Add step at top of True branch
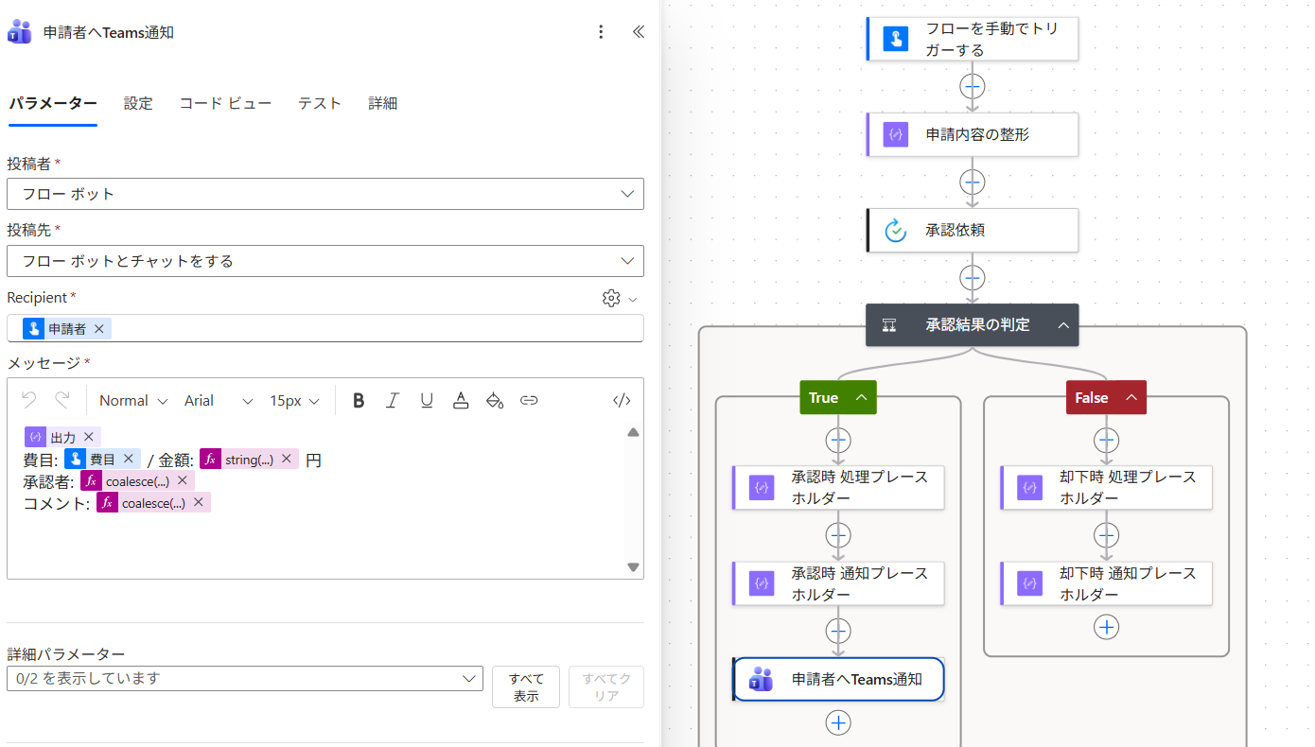Image resolution: width=1315 pixels, height=747 pixels. [x=838, y=440]
